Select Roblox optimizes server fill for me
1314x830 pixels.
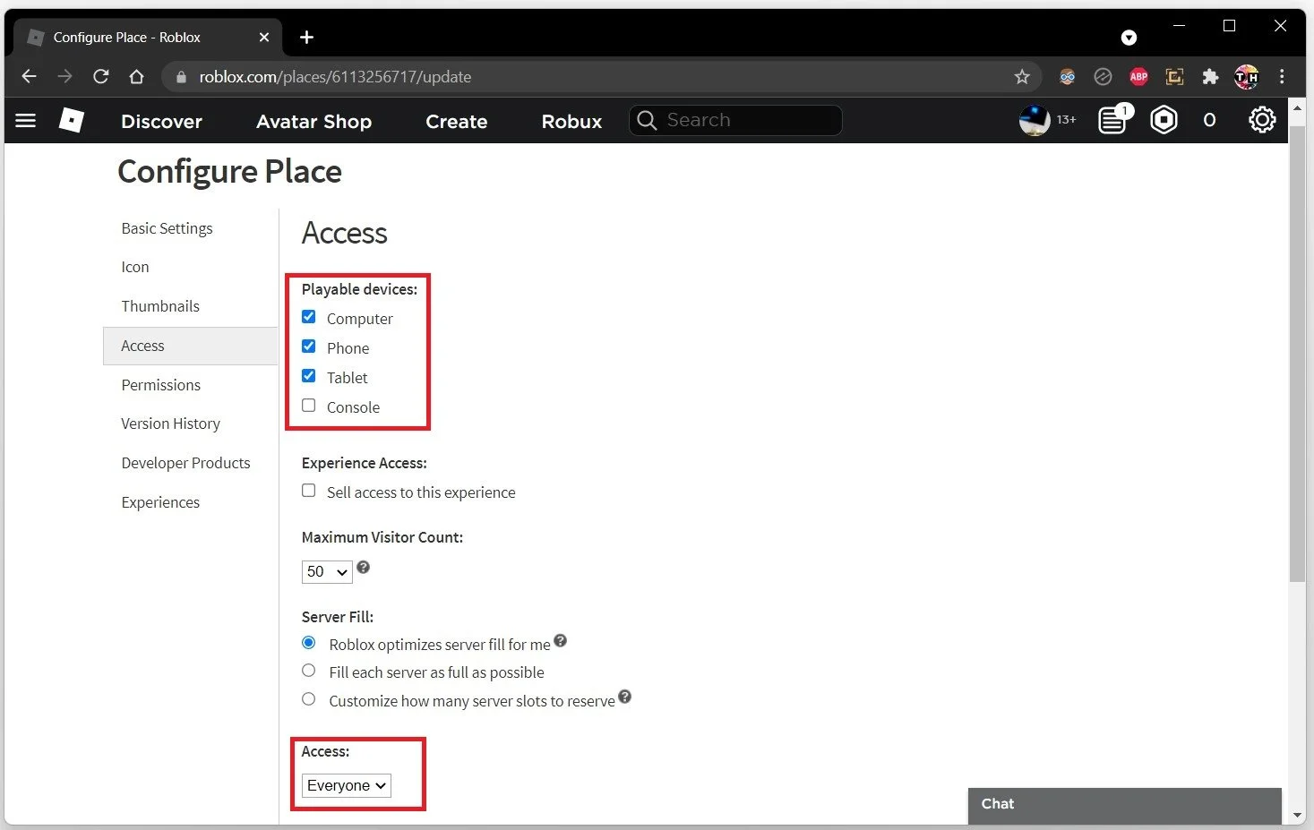[308, 643]
